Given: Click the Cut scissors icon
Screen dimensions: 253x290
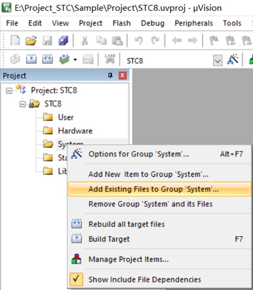Looking at the screenshot, I should 85,40.
